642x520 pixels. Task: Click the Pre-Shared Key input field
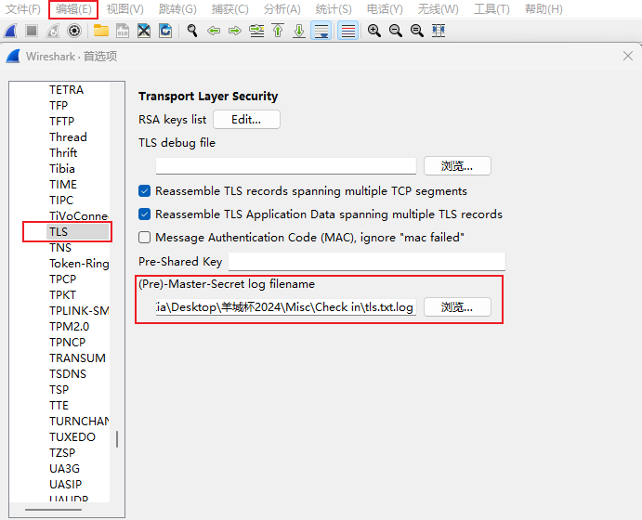(366, 262)
